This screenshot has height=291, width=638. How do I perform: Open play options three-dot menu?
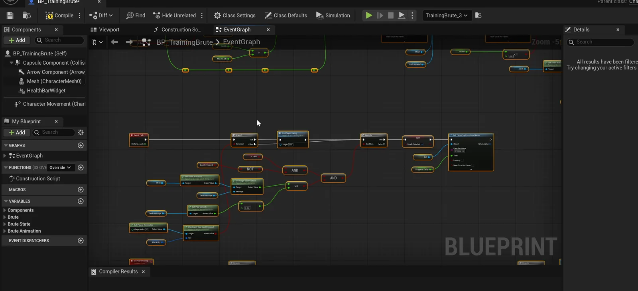(x=412, y=16)
